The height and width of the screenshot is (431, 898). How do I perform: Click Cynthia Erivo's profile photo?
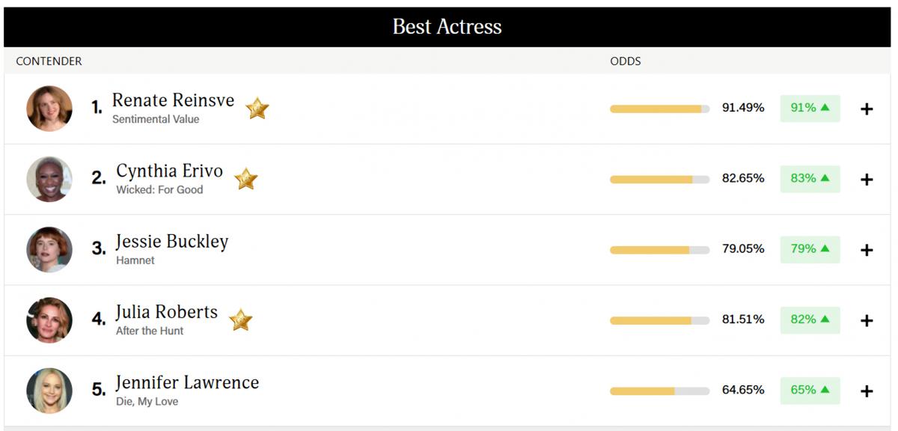49,179
